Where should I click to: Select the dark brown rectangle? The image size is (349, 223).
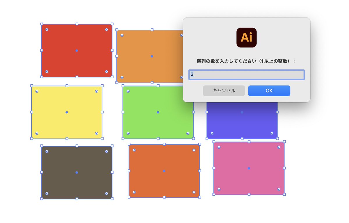[x=76, y=172]
